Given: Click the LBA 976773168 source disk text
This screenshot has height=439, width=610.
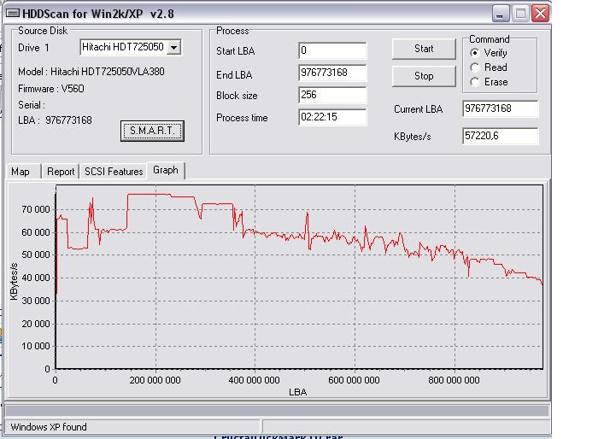Looking at the screenshot, I should 55,120.
